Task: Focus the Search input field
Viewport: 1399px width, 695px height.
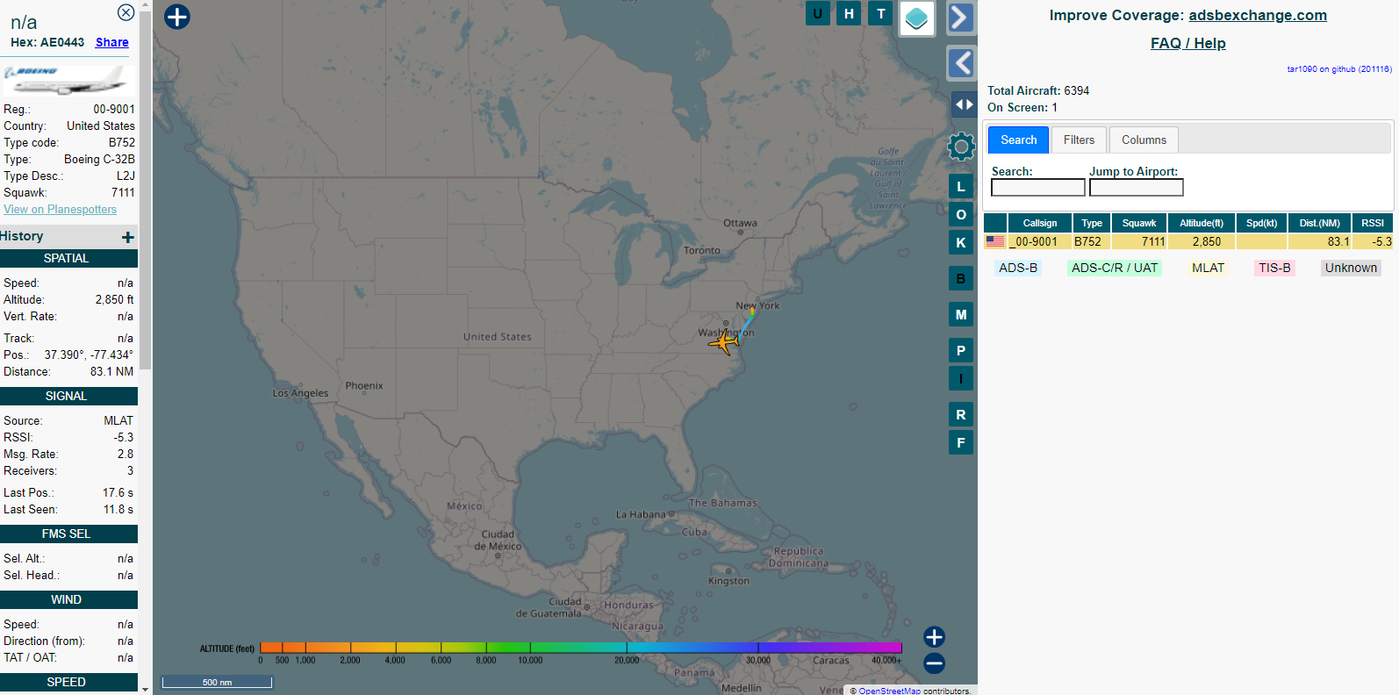Action: pos(1038,187)
